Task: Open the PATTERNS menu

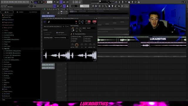Action: pos(11,2)
